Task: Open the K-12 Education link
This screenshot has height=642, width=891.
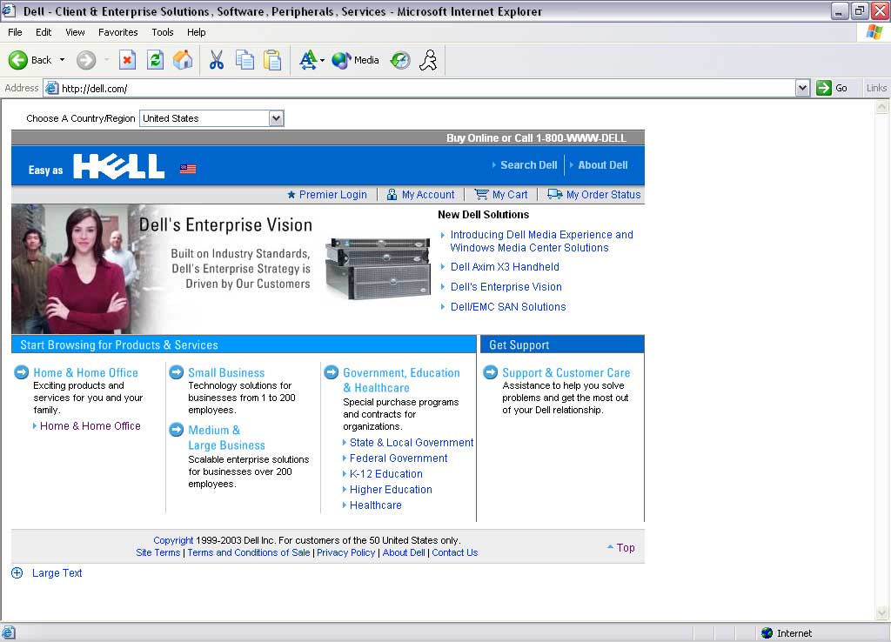Action: point(385,473)
